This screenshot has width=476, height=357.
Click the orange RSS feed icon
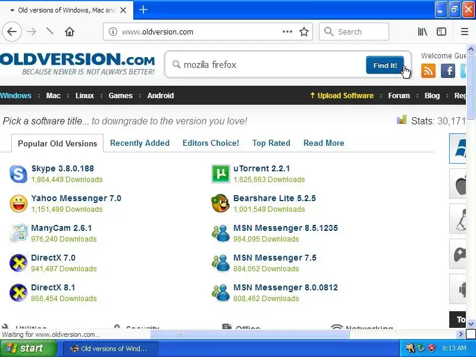(428, 71)
